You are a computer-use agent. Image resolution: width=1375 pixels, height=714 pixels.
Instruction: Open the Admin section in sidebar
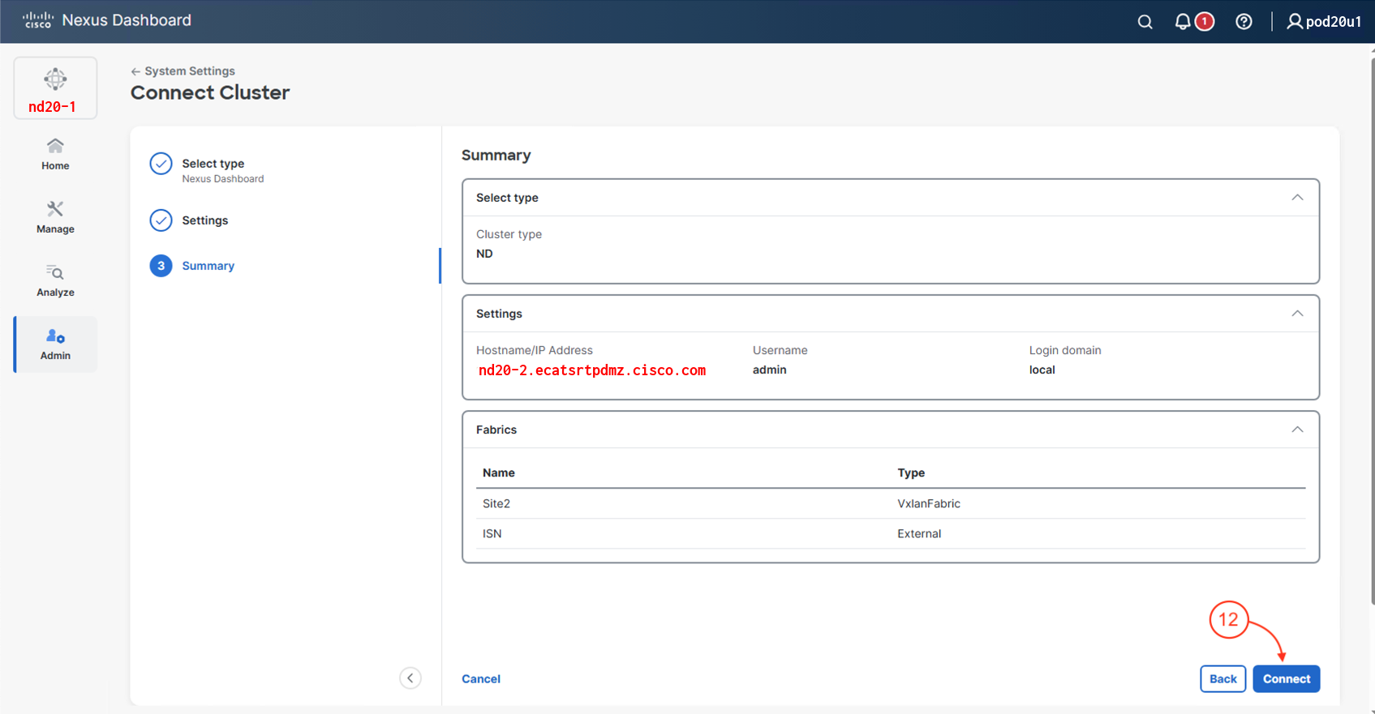pos(55,344)
